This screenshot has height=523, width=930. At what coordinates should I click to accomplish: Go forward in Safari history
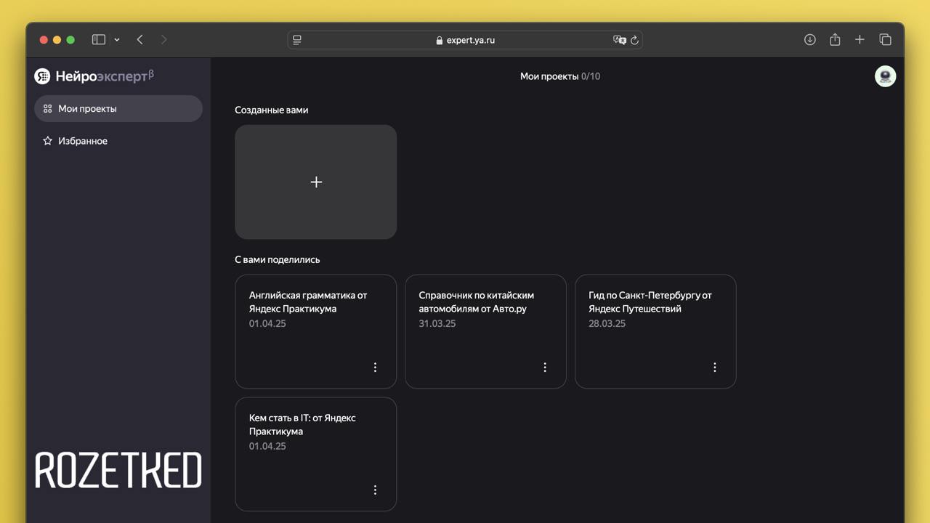[163, 40]
